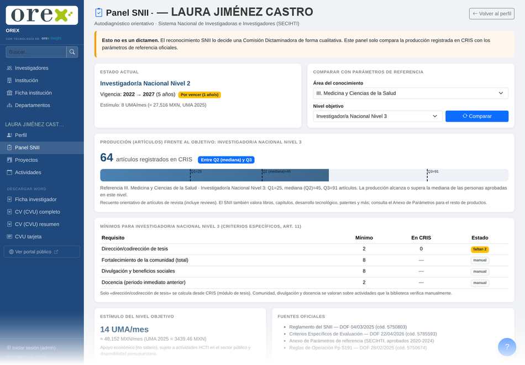This screenshot has height=365, width=525.
Task: Select Panel SNII sidebar item
Action: coord(42,148)
